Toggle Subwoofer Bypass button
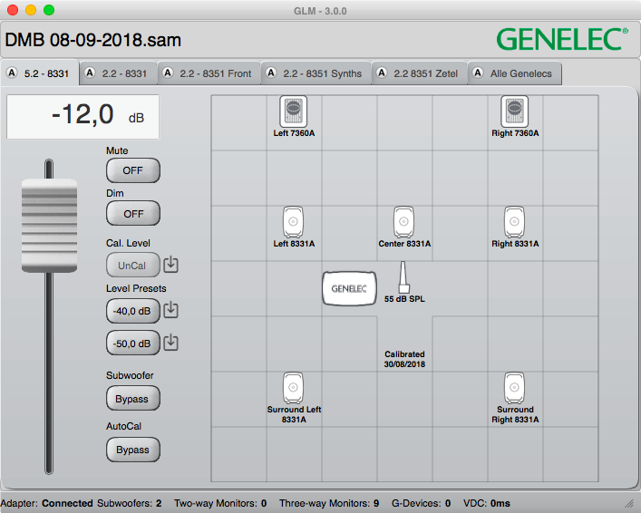 pyautogui.click(x=133, y=399)
